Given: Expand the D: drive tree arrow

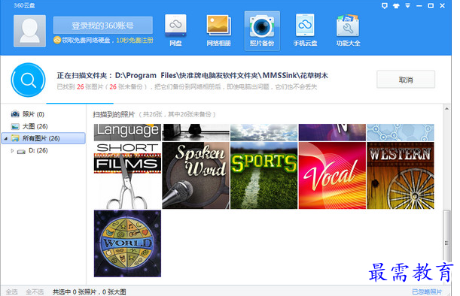Looking at the screenshot, I should pos(12,150).
